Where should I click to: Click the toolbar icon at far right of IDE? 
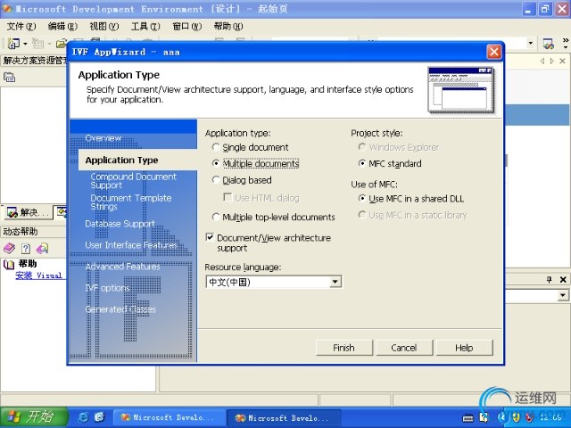[x=548, y=44]
